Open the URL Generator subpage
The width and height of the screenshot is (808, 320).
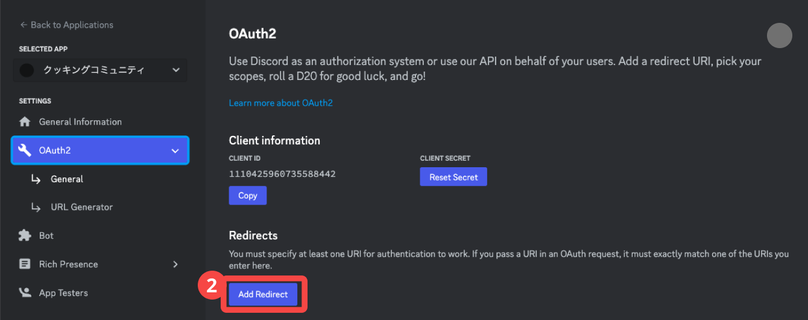[x=81, y=207]
